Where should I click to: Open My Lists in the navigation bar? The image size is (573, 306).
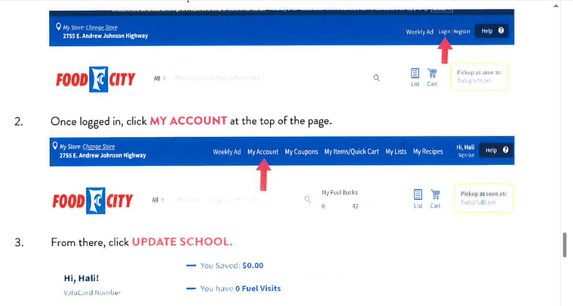pos(396,152)
